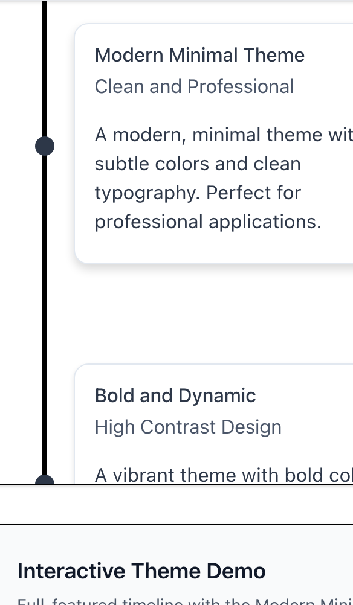Select the Modern Minimal Theme timeline dot
Image resolution: width=353 pixels, height=605 pixels.
pyautogui.click(x=45, y=146)
